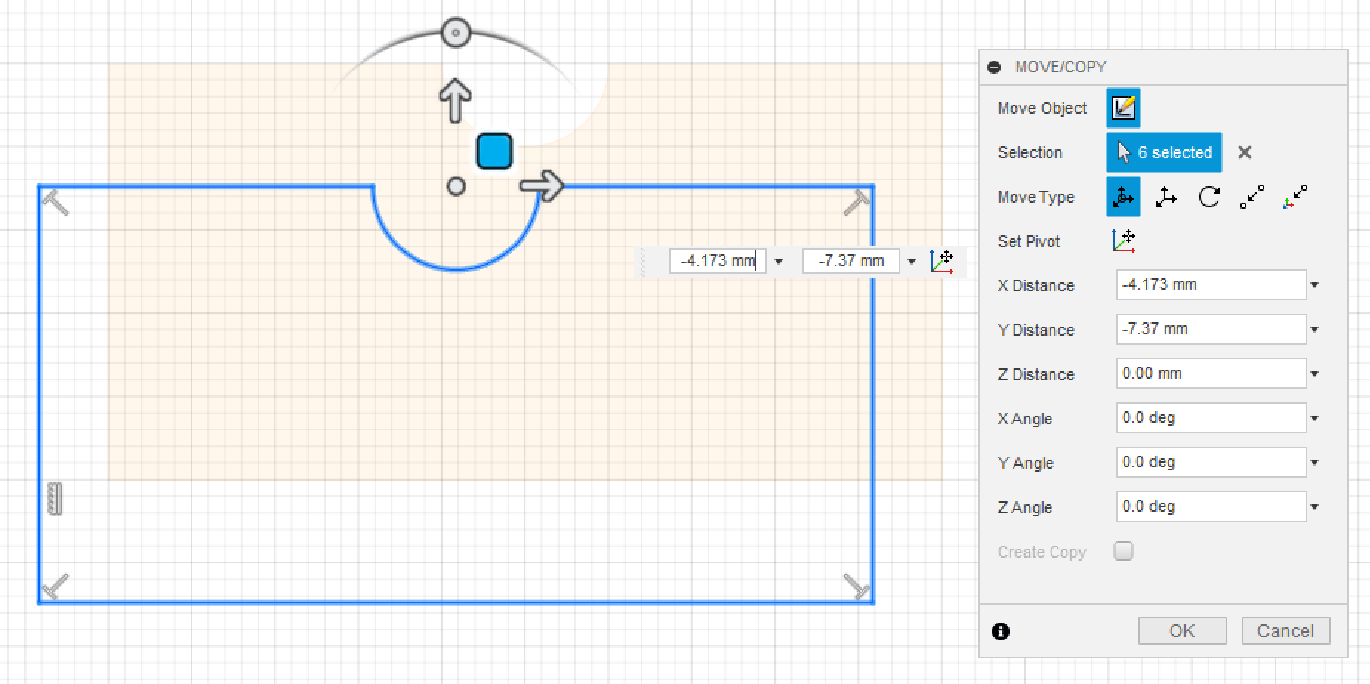Viewport: 1370px width, 684px height.
Task: Select the Rotate move type icon
Action: [1209, 197]
